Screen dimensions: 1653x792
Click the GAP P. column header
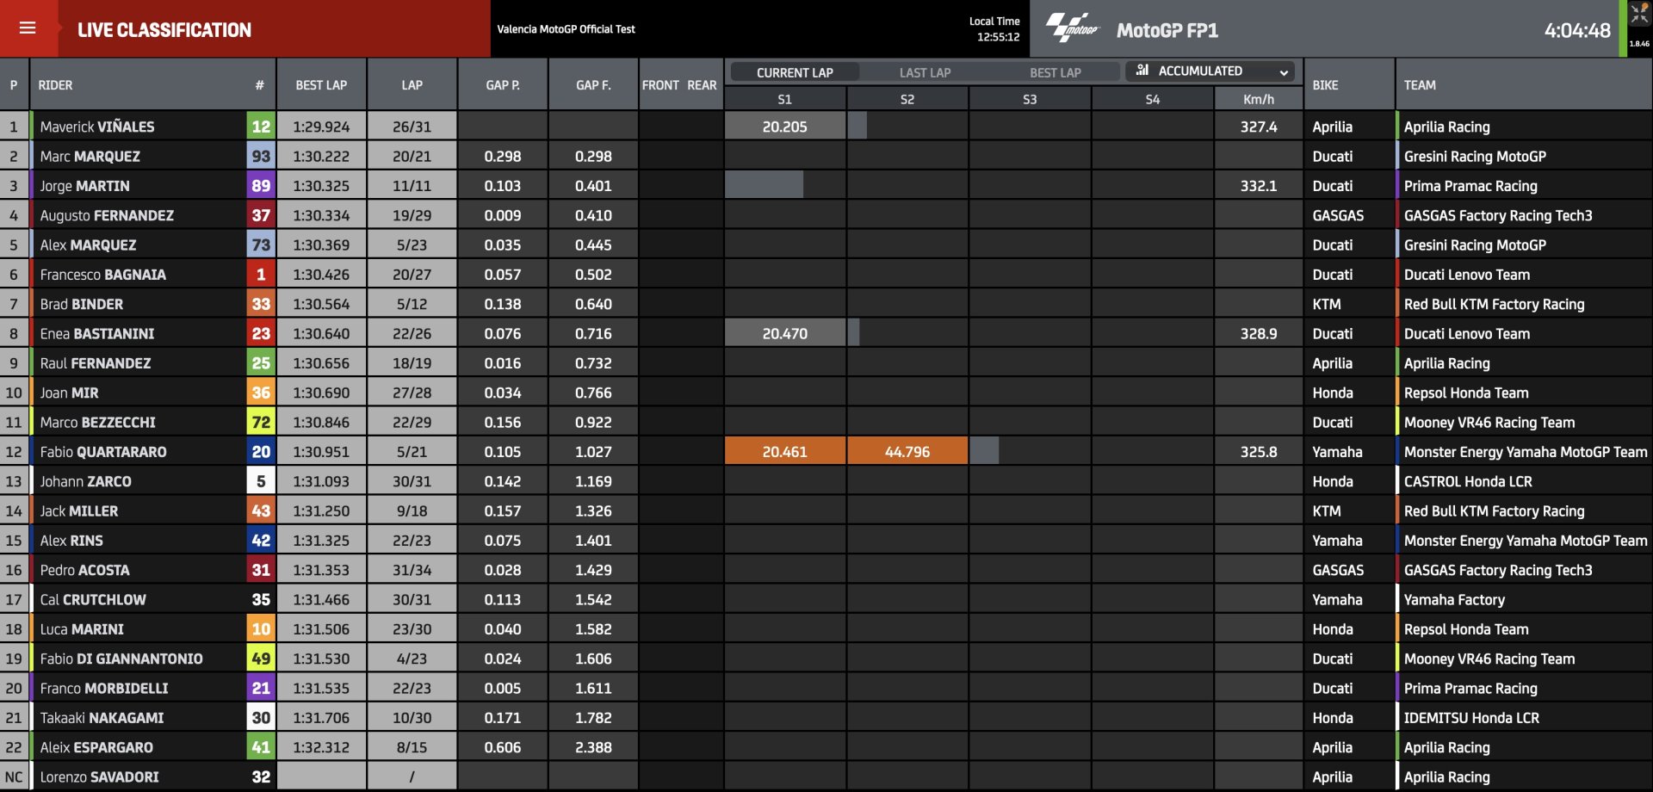point(503,85)
